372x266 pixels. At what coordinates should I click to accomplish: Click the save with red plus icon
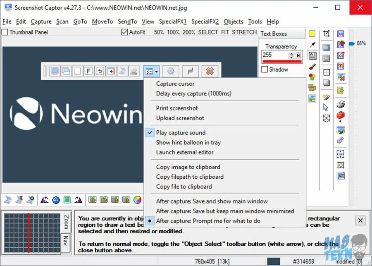(341, 44)
